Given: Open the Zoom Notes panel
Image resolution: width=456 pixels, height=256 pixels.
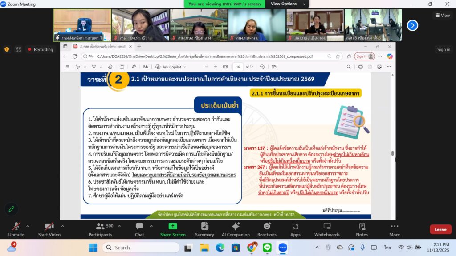Looking at the screenshot, I should click(362, 228).
